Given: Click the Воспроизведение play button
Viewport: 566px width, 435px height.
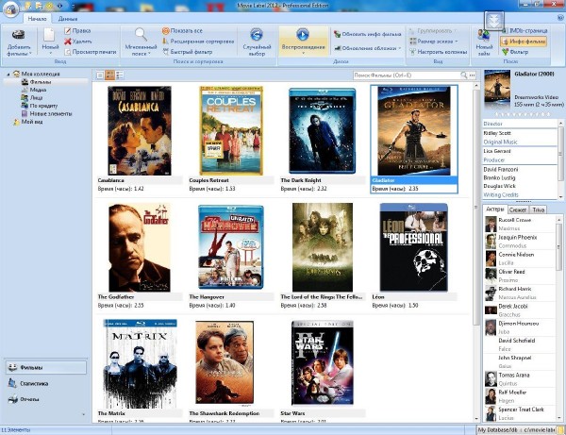Looking at the screenshot, I should (x=303, y=41).
